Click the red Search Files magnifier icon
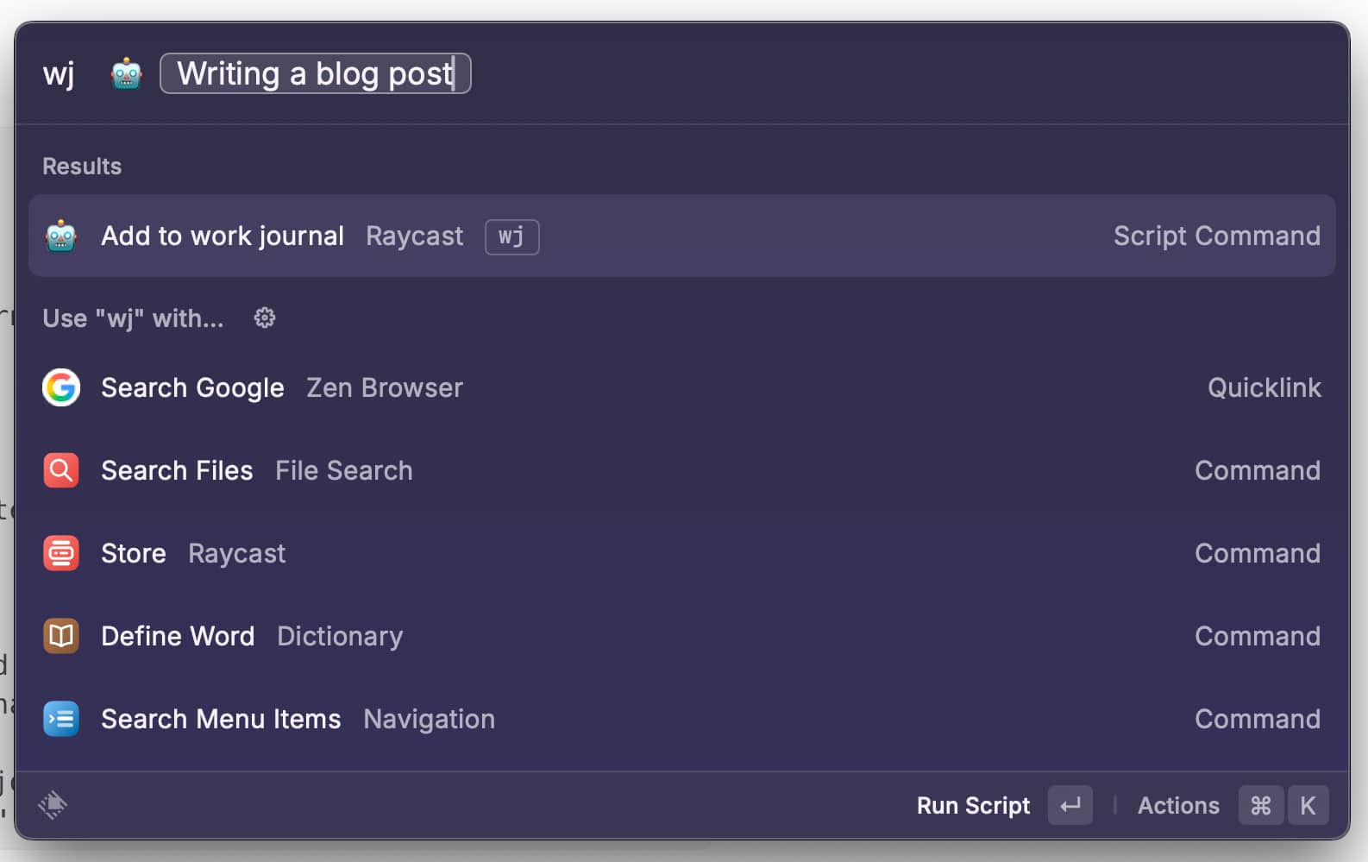This screenshot has width=1368, height=862. 61,470
